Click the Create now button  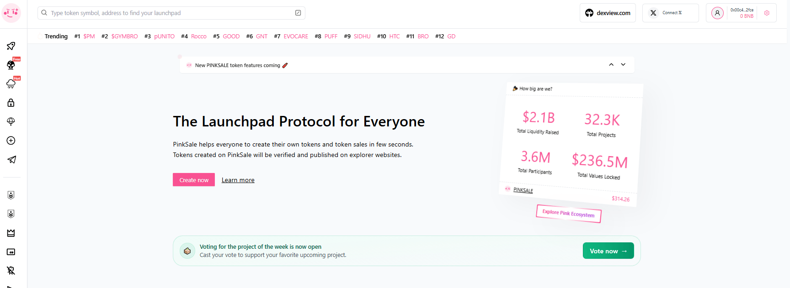194,180
